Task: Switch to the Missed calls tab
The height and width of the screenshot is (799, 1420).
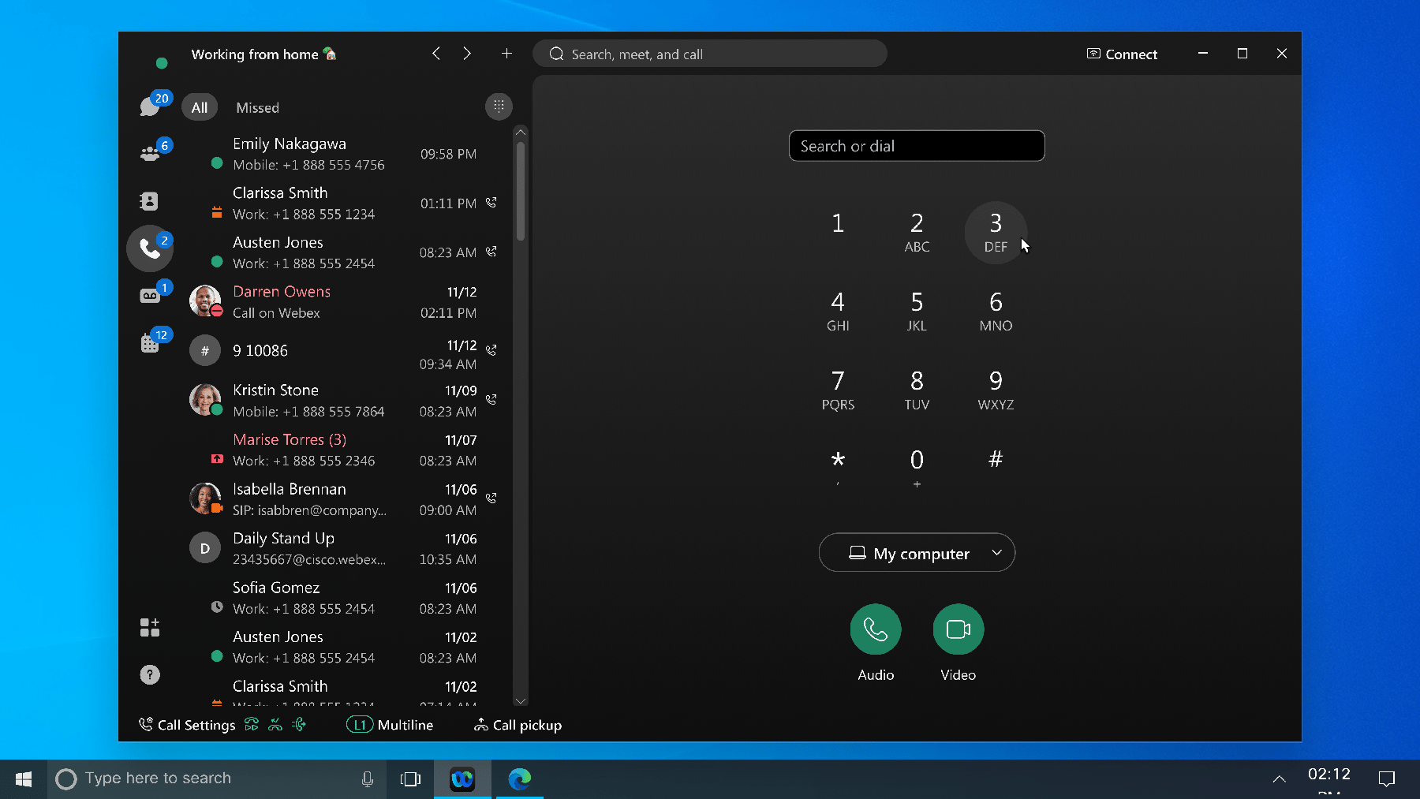Action: pos(256,107)
